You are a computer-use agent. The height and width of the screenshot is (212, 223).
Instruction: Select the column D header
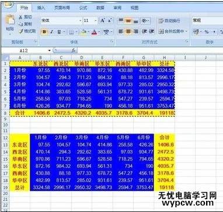click(x=82, y=58)
